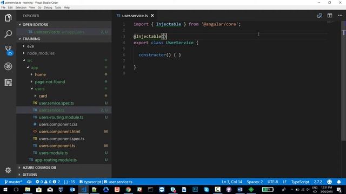Collapse the app folder
This screenshot has width=346, height=194.
pos(64,67)
